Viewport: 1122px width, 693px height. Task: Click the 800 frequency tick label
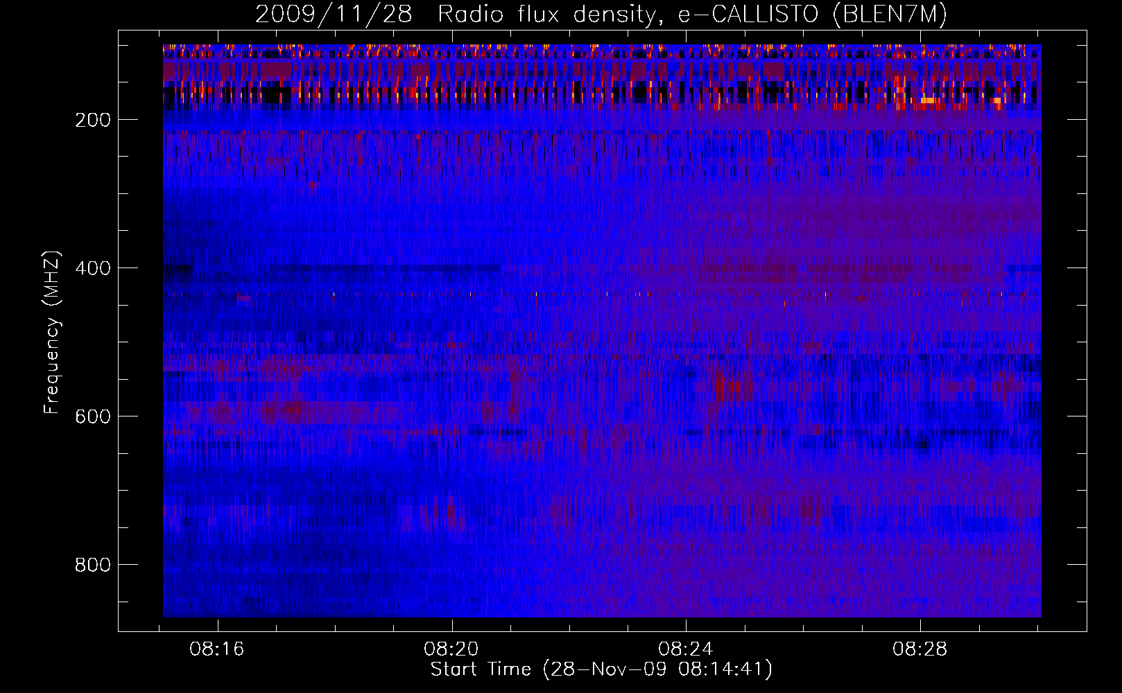click(x=93, y=565)
